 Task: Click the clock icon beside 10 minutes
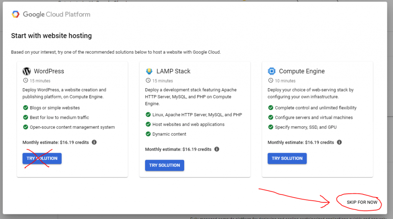pyautogui.click(x=271, y=81)
